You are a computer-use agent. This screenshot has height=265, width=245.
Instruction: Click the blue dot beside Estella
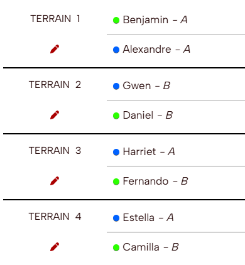[x=116, y=218]
